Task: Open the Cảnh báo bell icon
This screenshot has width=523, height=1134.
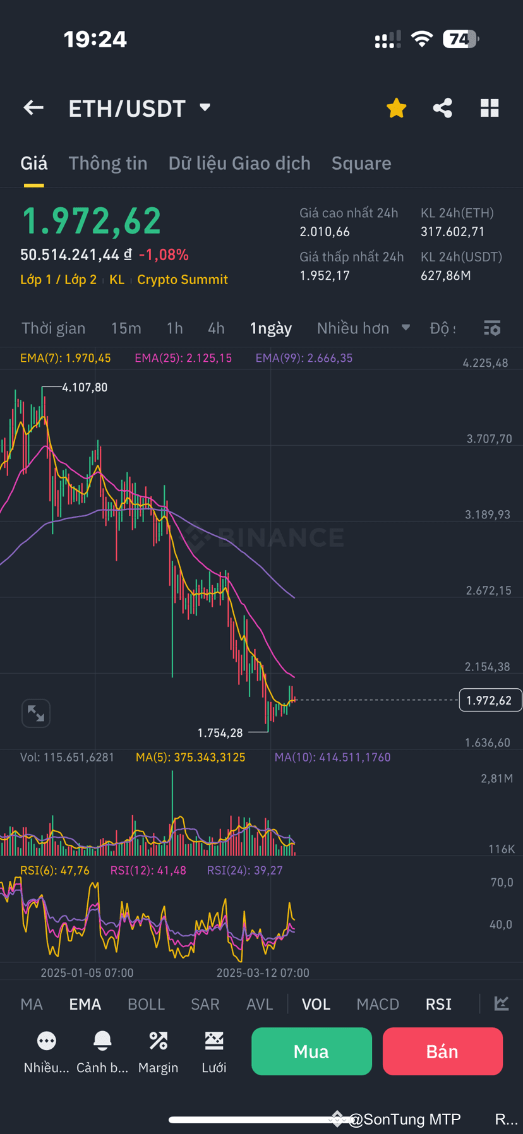Action: pyautogui.click(x=102, y=1040)
